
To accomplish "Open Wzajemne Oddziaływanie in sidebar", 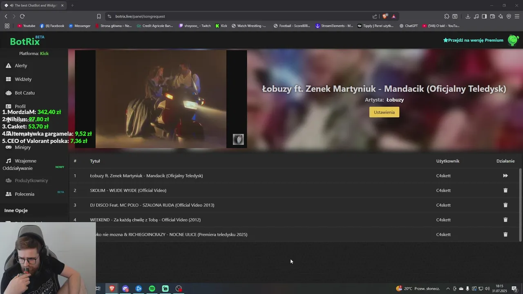I will [20, 165].
